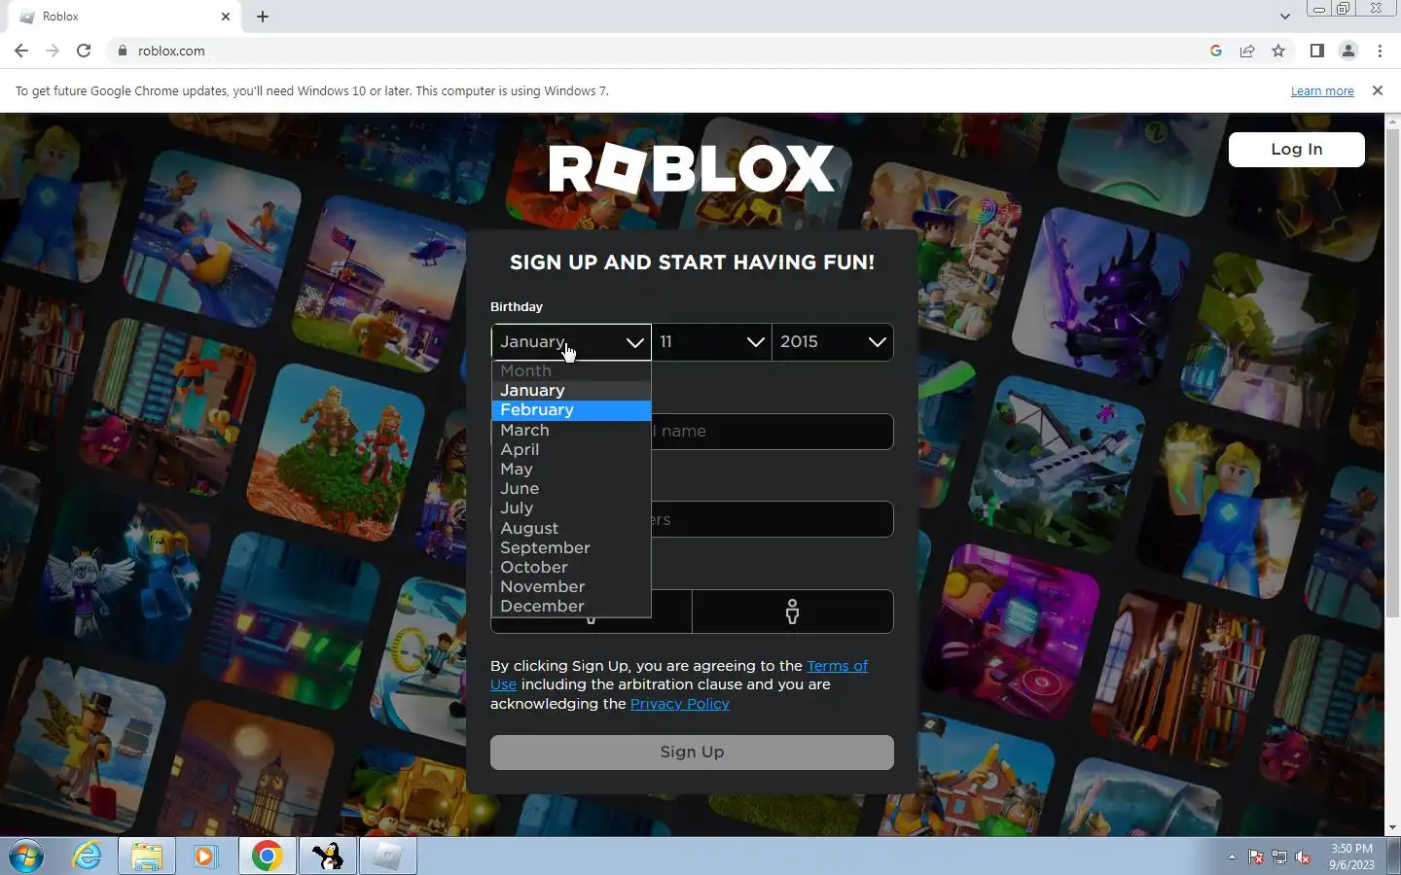The width and height of the screenshot is (1401, 875).
Task: Click the penguin app taskbar icon
Action: tap(328, 857)
